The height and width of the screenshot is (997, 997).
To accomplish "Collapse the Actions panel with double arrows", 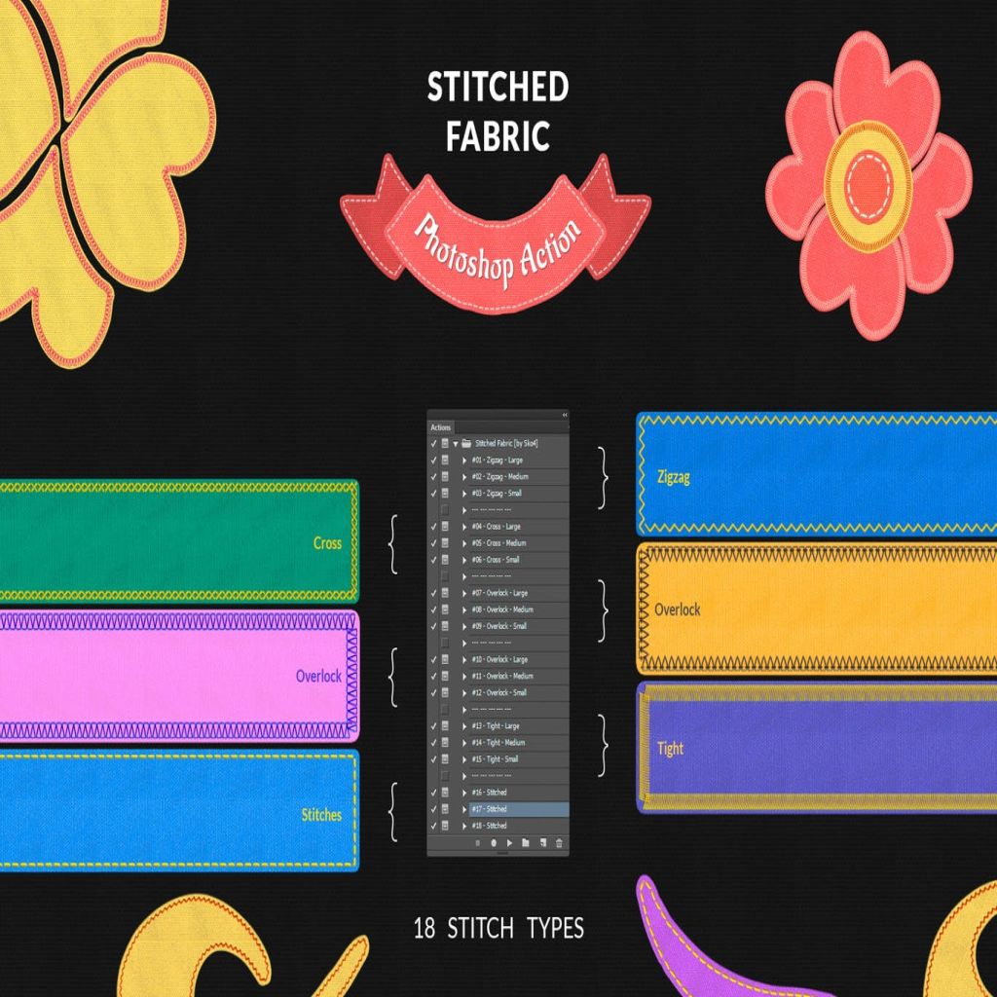I will pyautogui.click(x=564, y=415).
